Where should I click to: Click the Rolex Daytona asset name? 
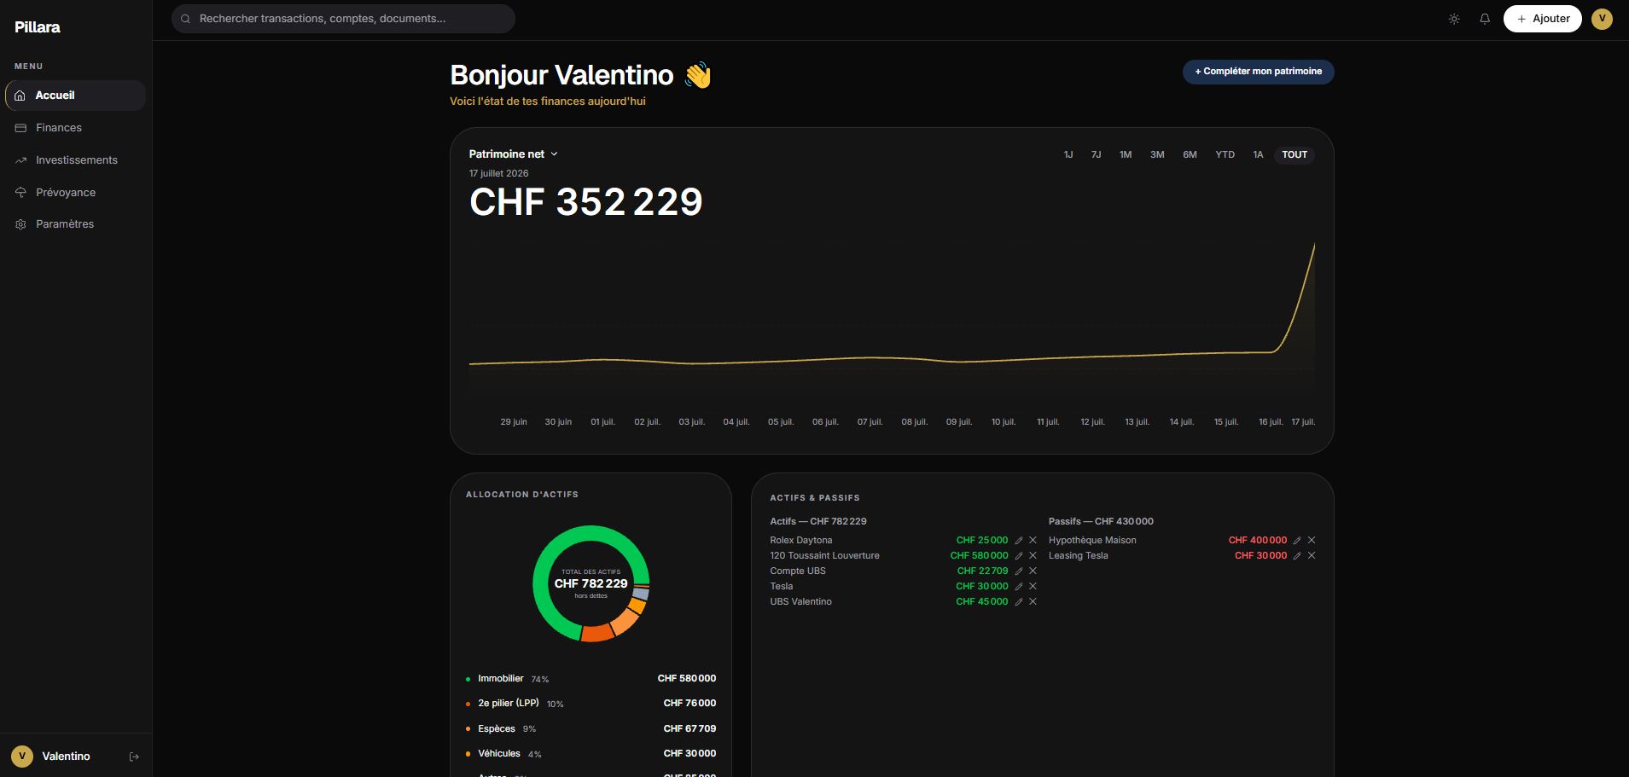click(801, 541)
